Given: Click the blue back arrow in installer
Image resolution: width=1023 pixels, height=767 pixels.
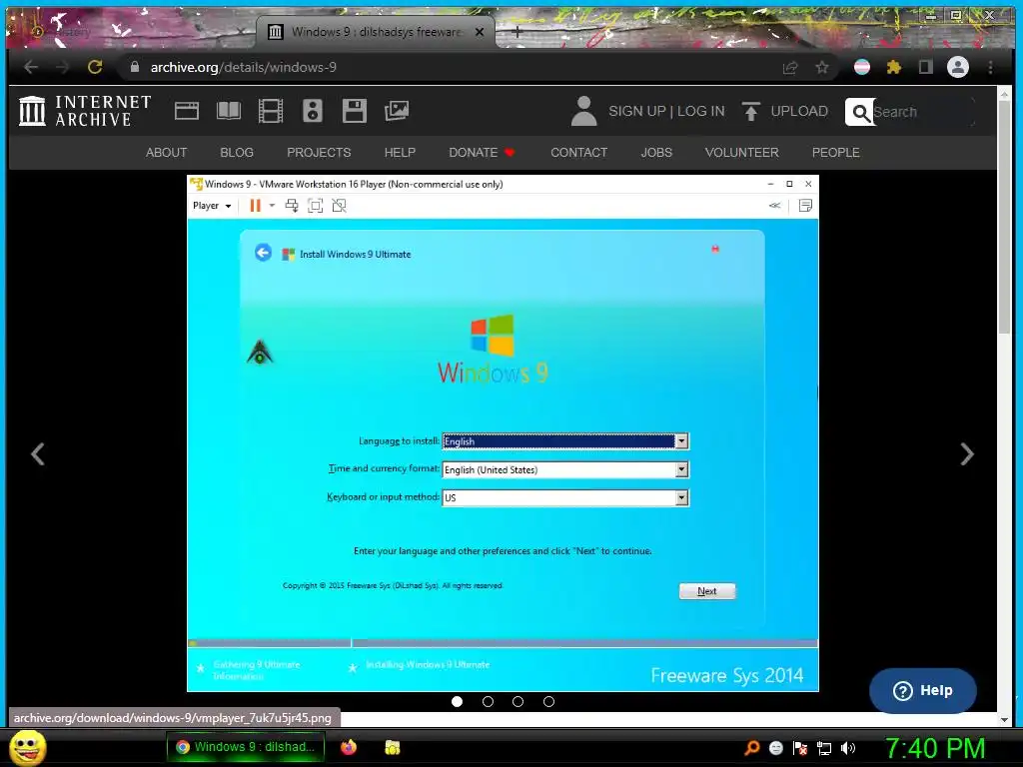Looking at the screenshot, I should tap(263, 253).
